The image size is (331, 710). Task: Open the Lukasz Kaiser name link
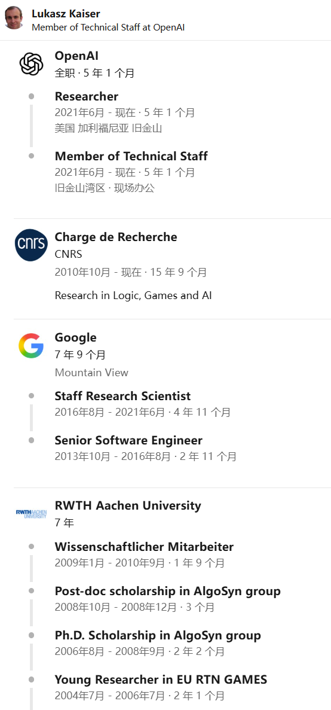pyautogui.click(x=66, y=14)
